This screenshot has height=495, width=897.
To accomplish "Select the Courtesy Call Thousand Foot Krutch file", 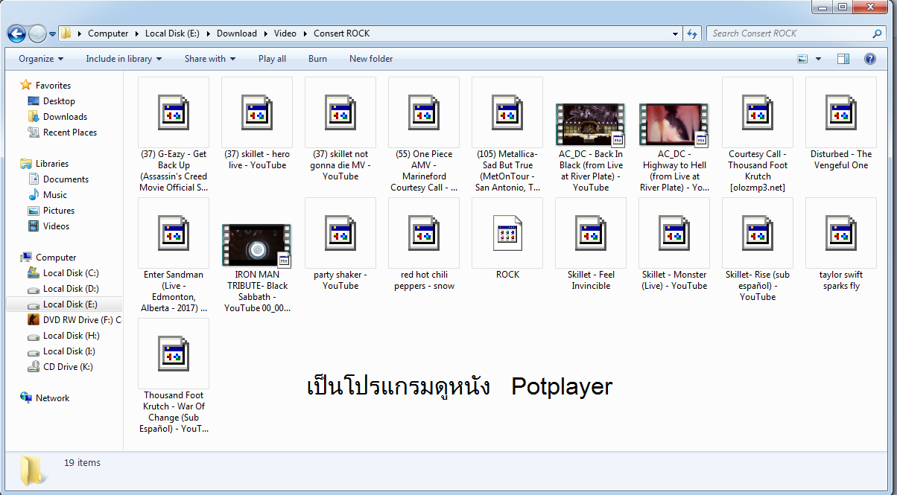I will point(758,134).
